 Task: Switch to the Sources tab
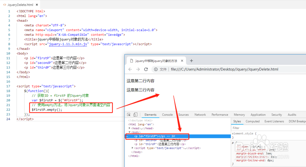(183, 115)
